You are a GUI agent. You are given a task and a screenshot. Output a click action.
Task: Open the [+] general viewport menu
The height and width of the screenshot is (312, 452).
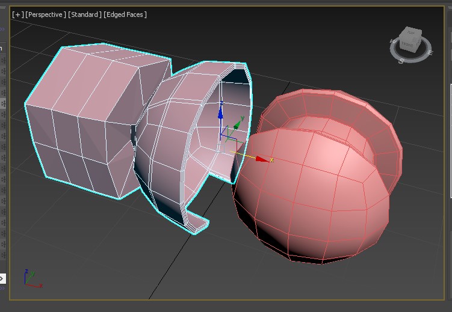17,14
